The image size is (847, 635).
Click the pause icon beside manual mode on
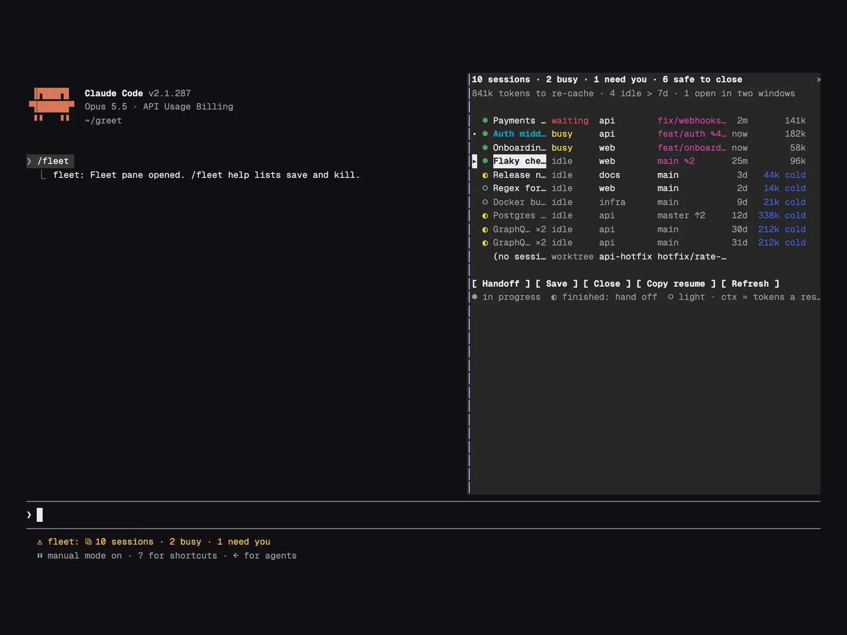40,556
